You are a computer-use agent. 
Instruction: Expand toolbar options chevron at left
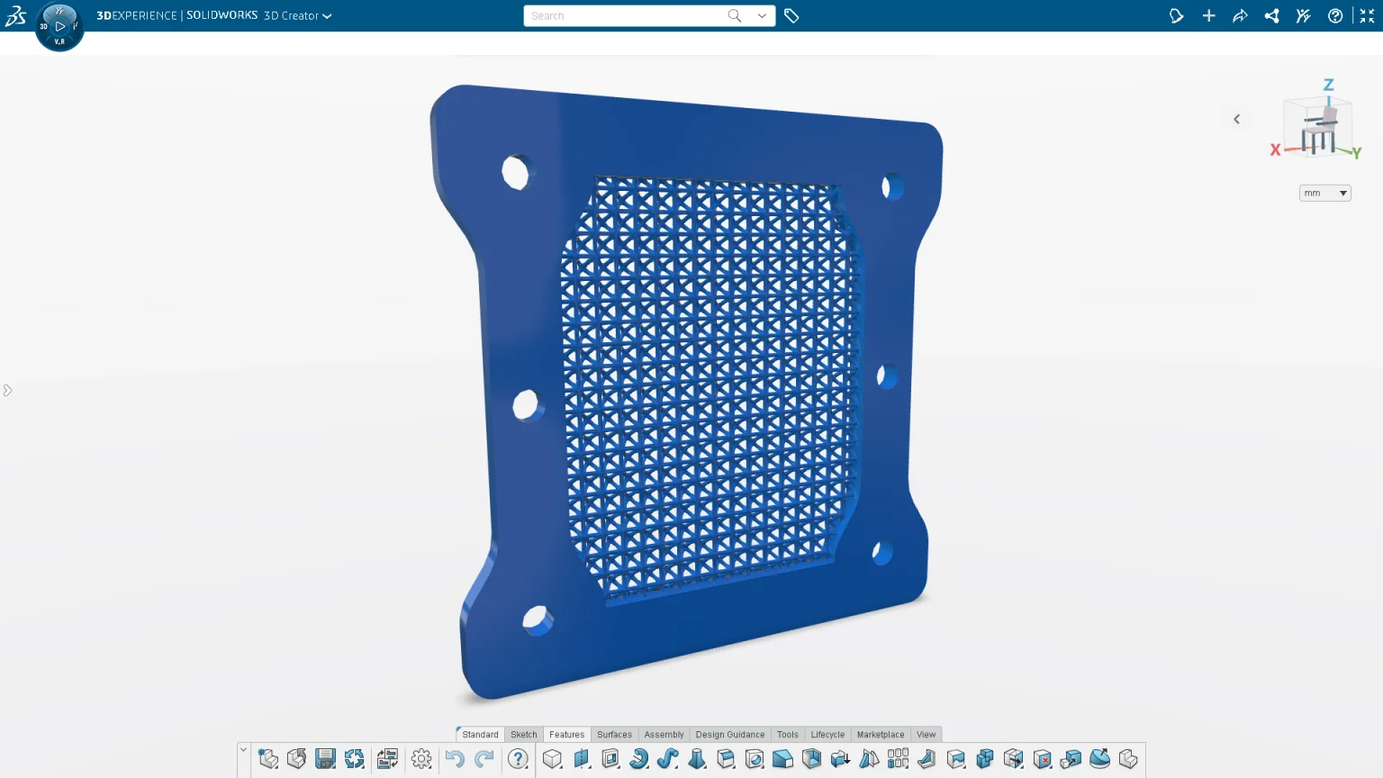[x=243, y=749]
